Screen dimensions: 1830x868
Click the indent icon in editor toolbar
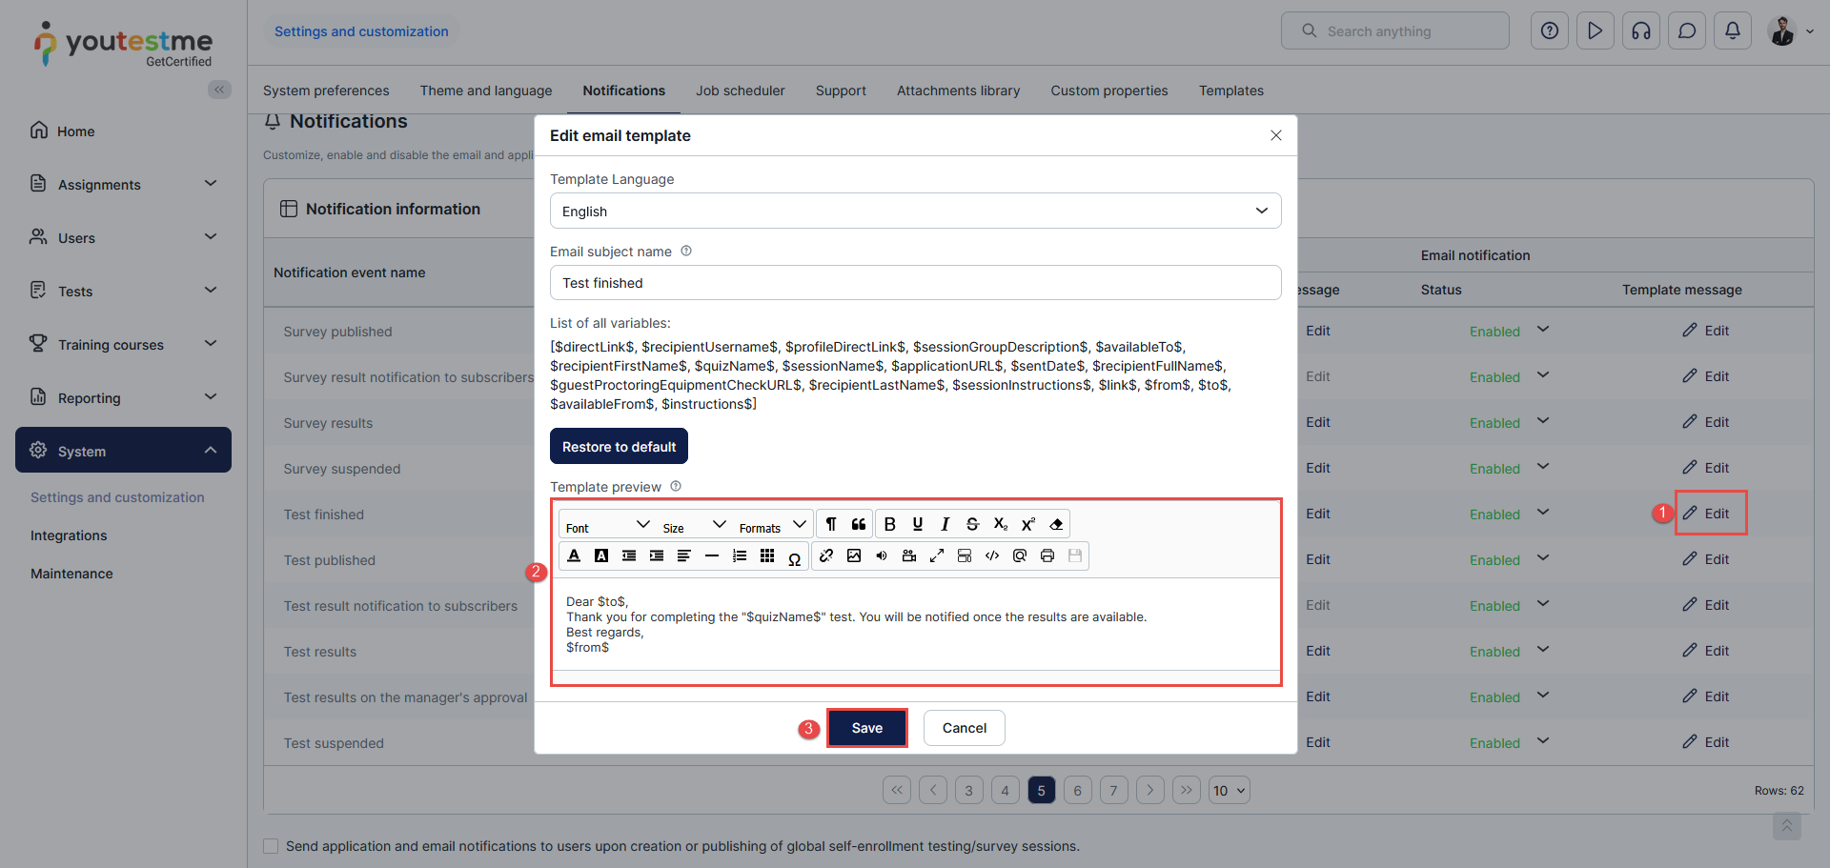click(657, 556)
